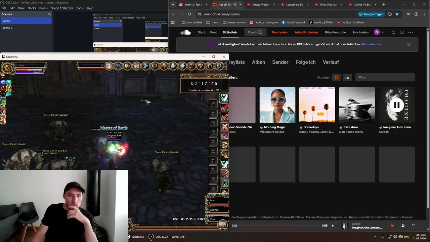This screenshot has height=242, width=430.
Task: Unlike the playing track with heart icon
Action: [x=392, y=226]
